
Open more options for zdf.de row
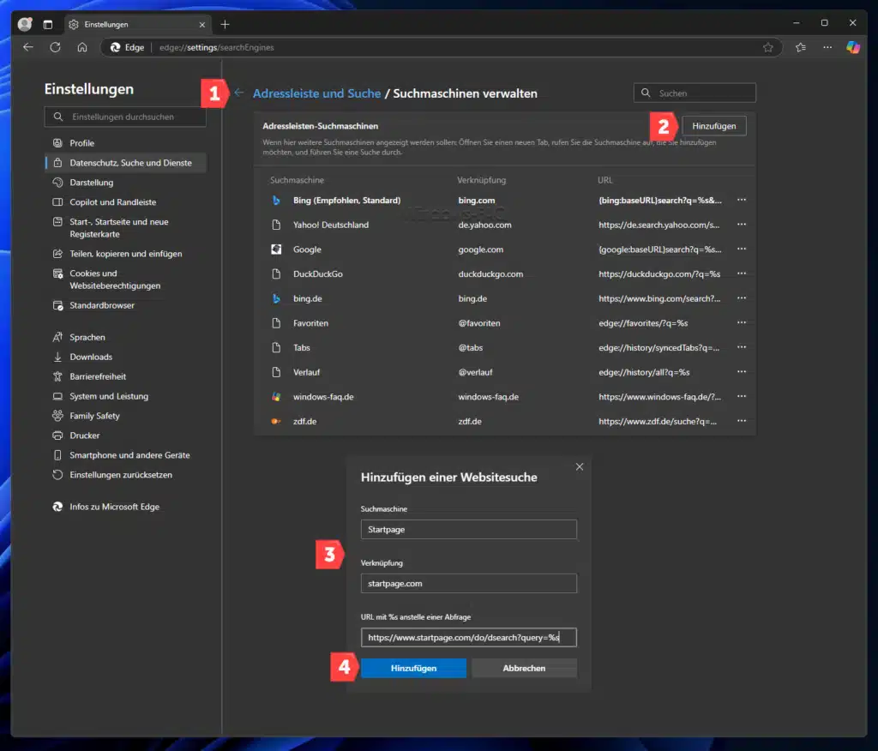point(742,421)
